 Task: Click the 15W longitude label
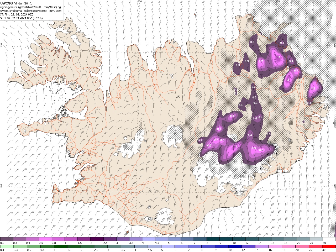[278, 1]
